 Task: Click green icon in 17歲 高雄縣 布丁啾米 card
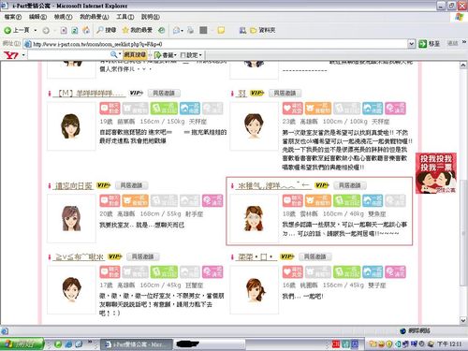pos(164,272)
